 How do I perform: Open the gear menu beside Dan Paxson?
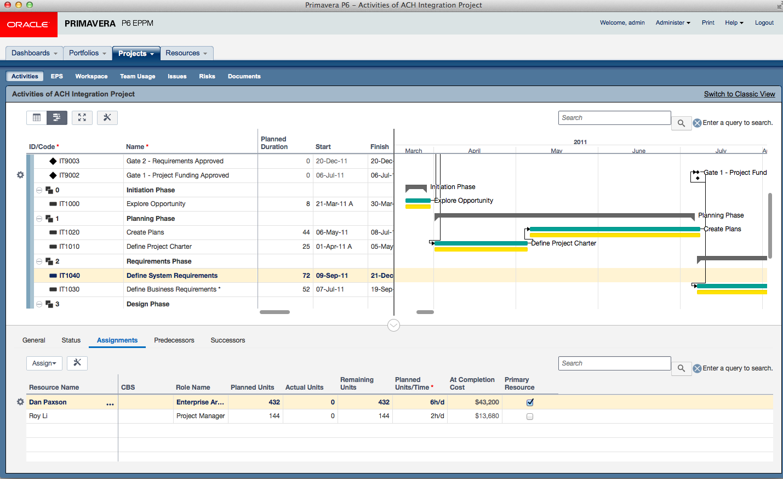20,402
